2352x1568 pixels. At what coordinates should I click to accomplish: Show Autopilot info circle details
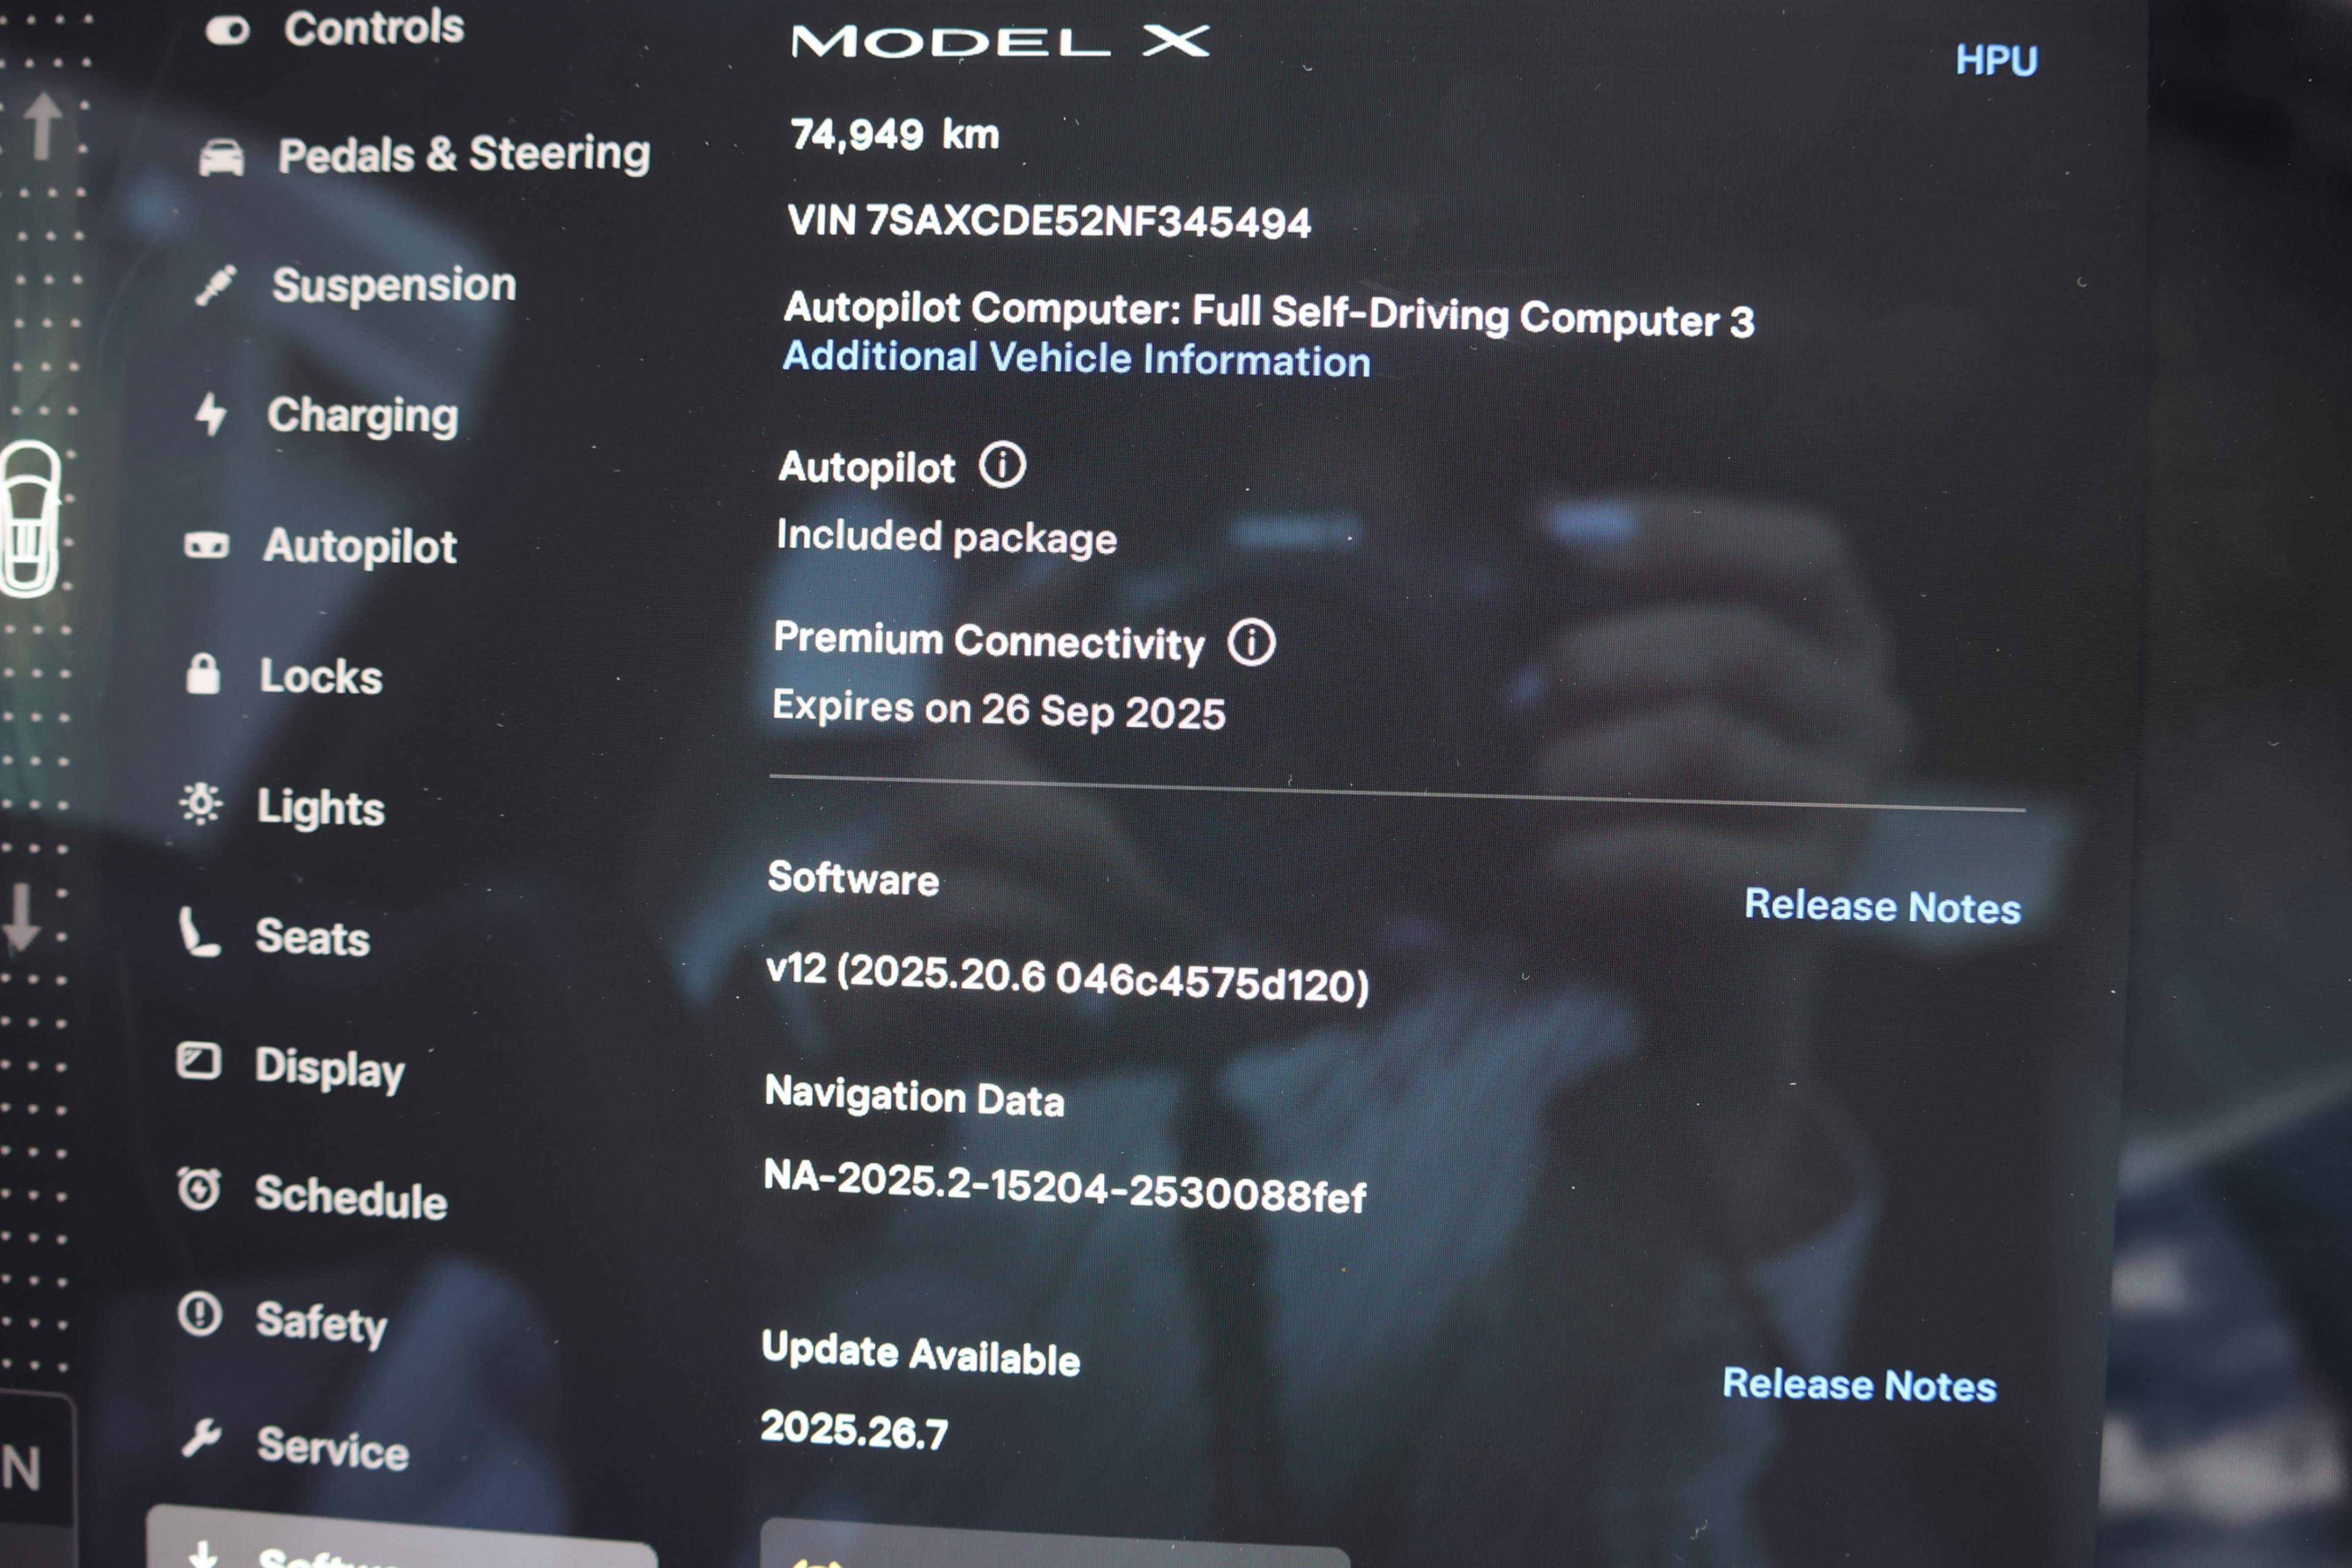point(1002,465)
